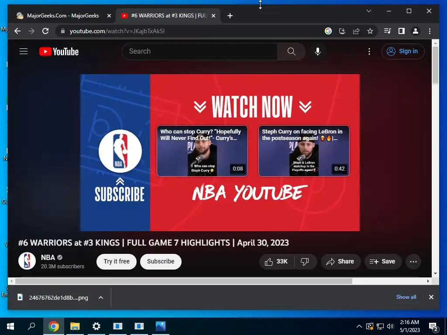Toggle the Chrome side panel icon
The height and width of the screenshot is (335, 447).
(x=402, y=31)
